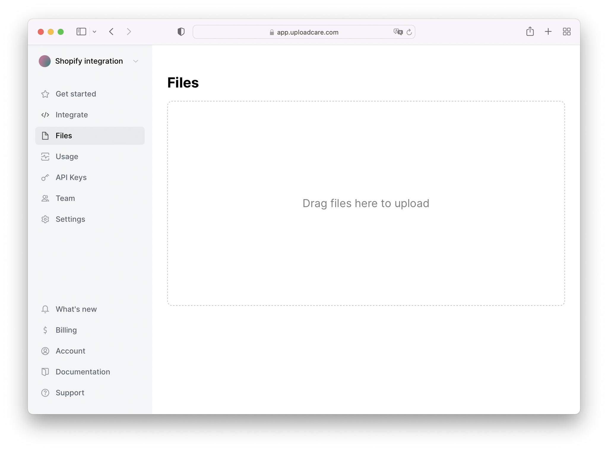Viewport: 608px width, 451px height.
Task: Click the API Keys key icon
Action: 45,178
